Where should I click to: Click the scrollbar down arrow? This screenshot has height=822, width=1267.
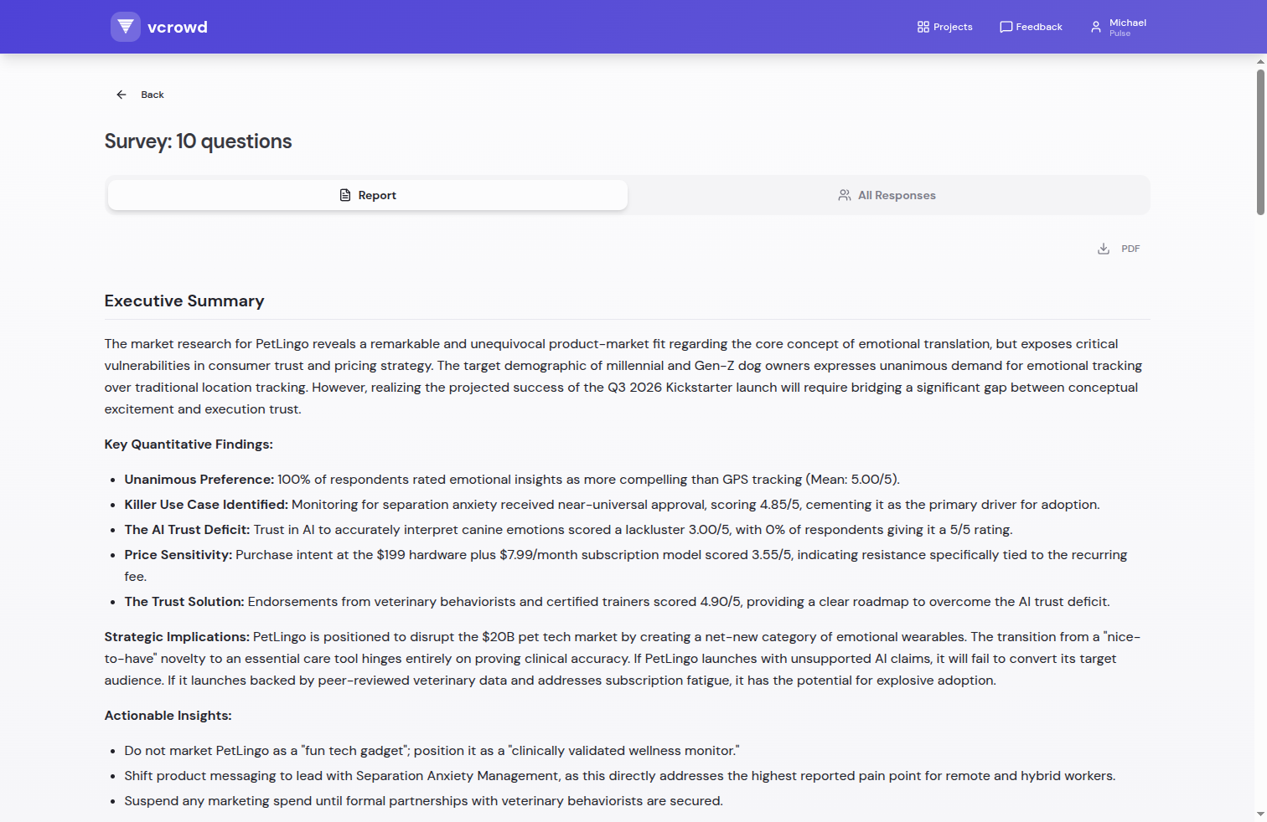1260,814
